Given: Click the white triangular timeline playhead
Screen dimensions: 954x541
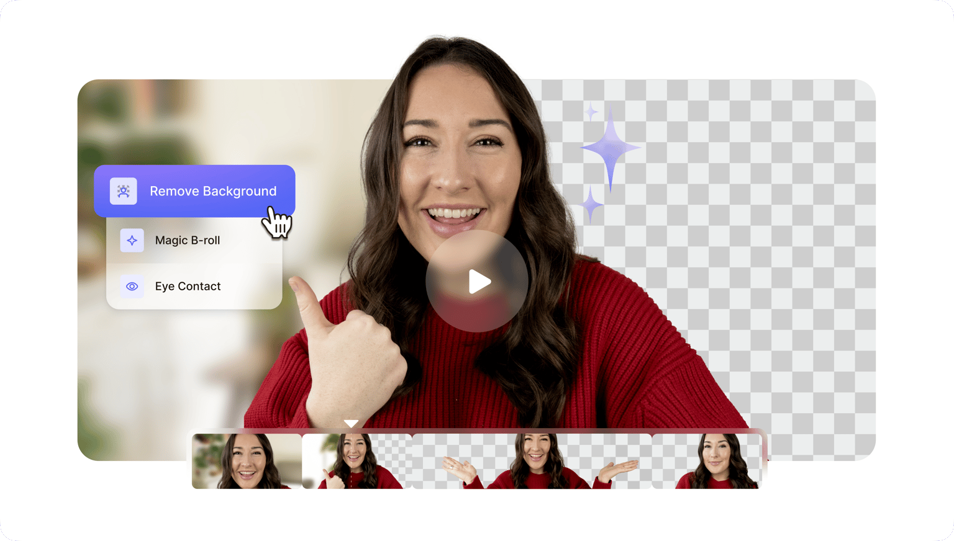Looking at the screenshot, I should (x=351, y=424).
